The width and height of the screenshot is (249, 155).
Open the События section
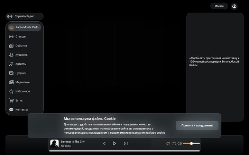click(25, 46)
